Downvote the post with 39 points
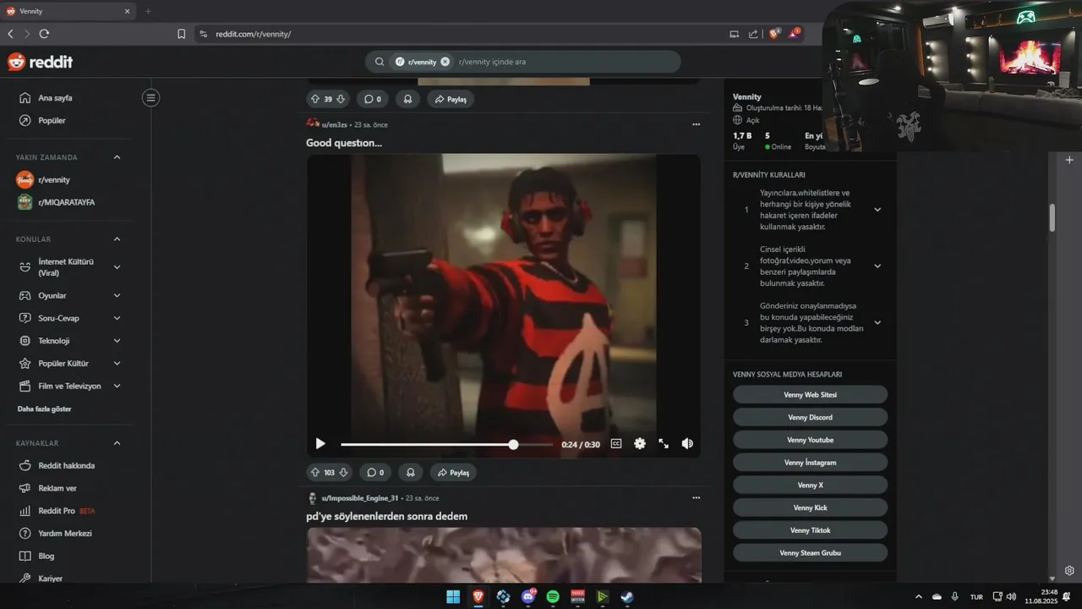Viewport: 1082px width, 609px height. pyautogui.click(x=341, y=99)
